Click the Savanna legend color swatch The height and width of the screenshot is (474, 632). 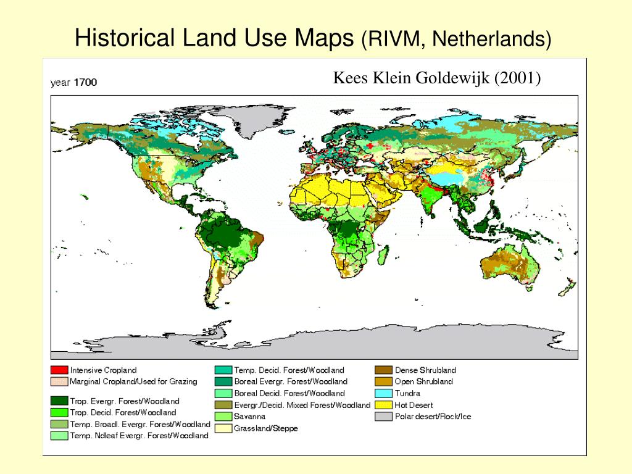pos(223,417)
